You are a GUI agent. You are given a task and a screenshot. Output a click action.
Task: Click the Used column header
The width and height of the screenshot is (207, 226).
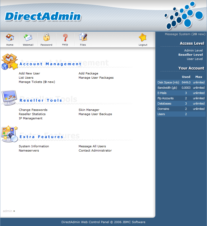coord(186,77)
